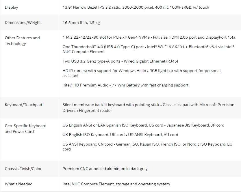Click the One Thunderbolt 4.0 port paragraph

(x=148, y=49)
